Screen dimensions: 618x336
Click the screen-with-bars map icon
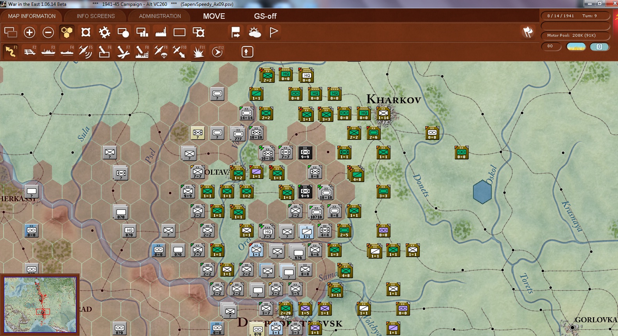(142, 32)
